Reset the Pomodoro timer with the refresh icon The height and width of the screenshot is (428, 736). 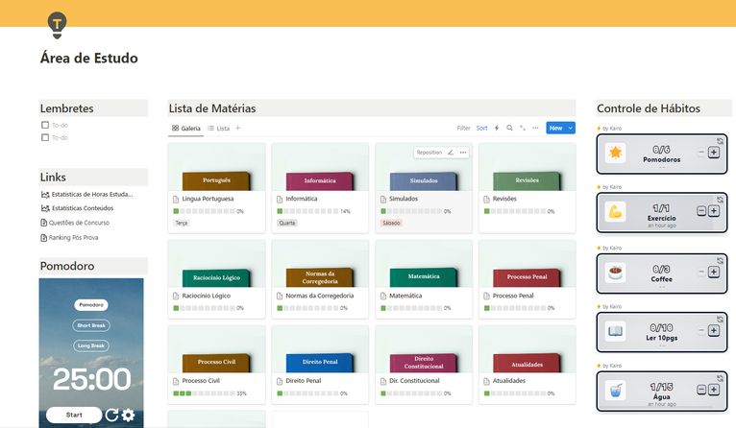click(x=111, y=415)
